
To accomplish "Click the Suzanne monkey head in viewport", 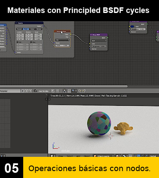I will click(x=123, y=128).
